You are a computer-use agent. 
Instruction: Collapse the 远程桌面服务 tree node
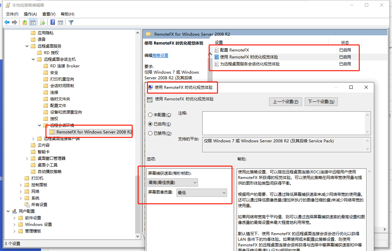pos(27,46)
